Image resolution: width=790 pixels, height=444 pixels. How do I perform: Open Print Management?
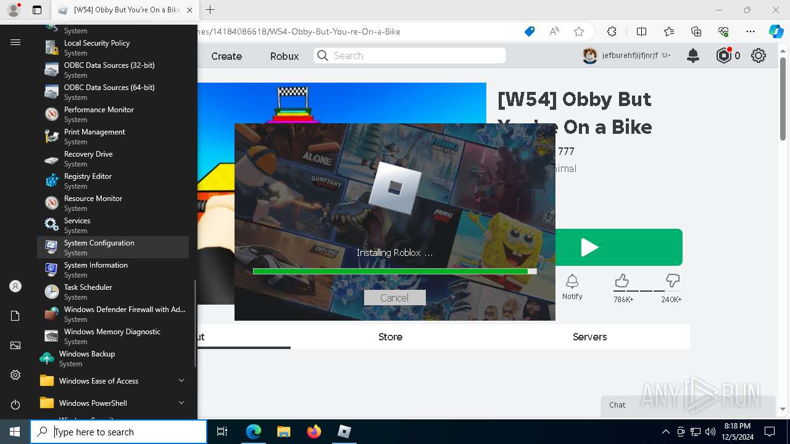point(113,136)
